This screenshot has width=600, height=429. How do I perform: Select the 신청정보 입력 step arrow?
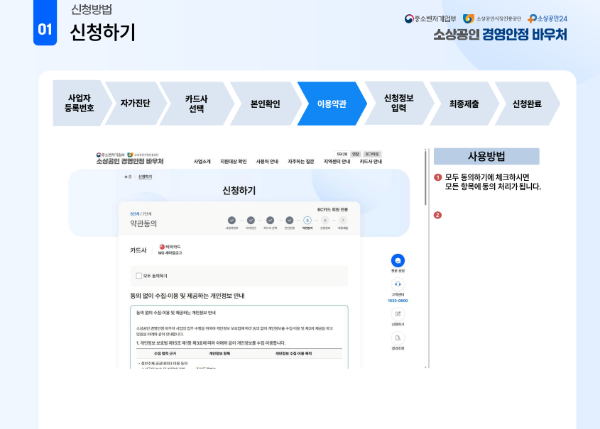399,103
